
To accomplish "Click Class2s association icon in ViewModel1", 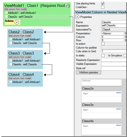I will 6,17.
